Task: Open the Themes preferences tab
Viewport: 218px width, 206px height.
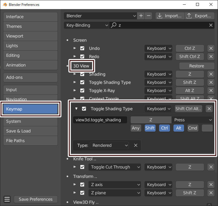Action: (30, 26)
